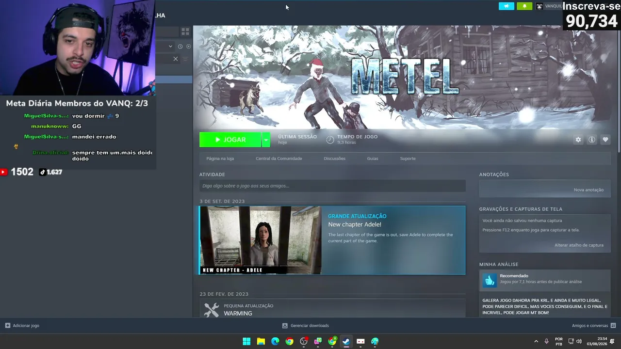Launch Microsoft Edge from the taskbar

(275, 341)
